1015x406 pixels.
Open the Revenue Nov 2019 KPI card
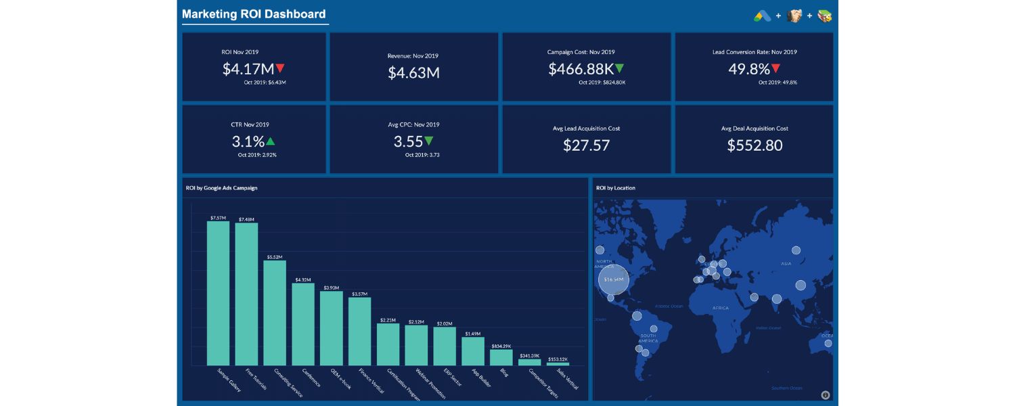point(413,66)
